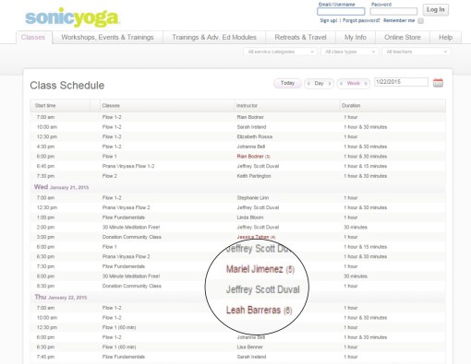
Task: Open Trainings & Adv. Ed Modules tab
Action: coord(214,37)
